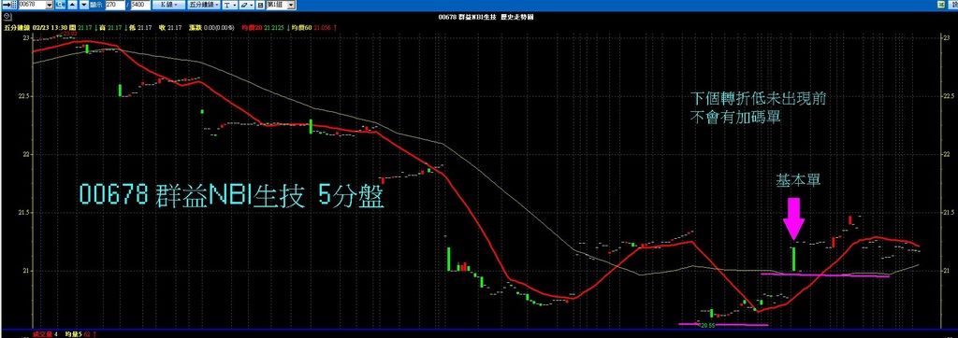This screenshot has width=958, height=338.
Task: Open the T text tool dropdown
Action: pos(230,5)
